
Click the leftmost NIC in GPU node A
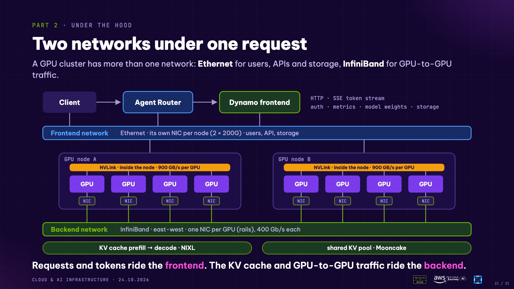point(87,201)
